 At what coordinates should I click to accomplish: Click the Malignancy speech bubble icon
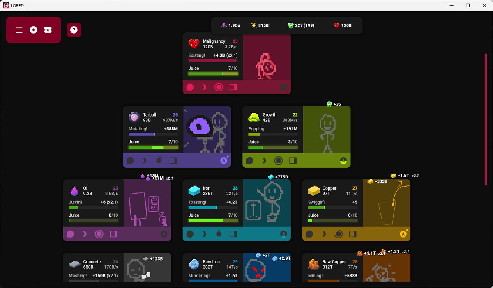tap(190, 87)
